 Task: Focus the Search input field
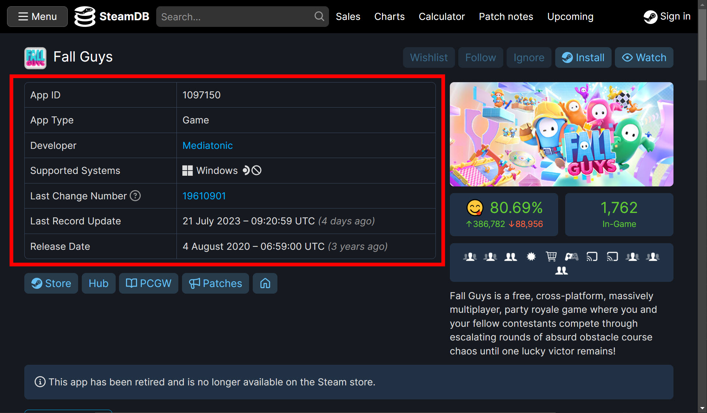pos(236,17)
